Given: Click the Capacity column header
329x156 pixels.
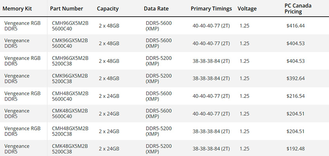Looking at the screenshot, I should tap(108, 9).
